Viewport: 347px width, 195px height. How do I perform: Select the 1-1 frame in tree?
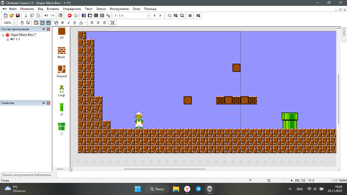click(18, 39)
